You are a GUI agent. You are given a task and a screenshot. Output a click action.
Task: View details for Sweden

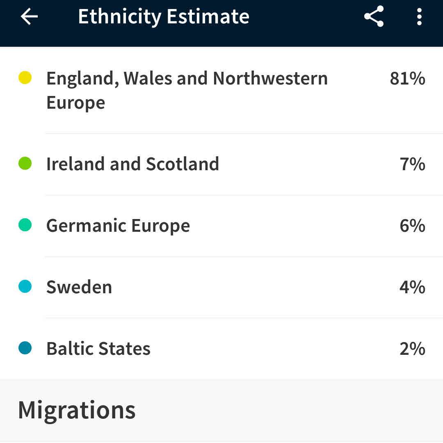(x=79, y=287)
